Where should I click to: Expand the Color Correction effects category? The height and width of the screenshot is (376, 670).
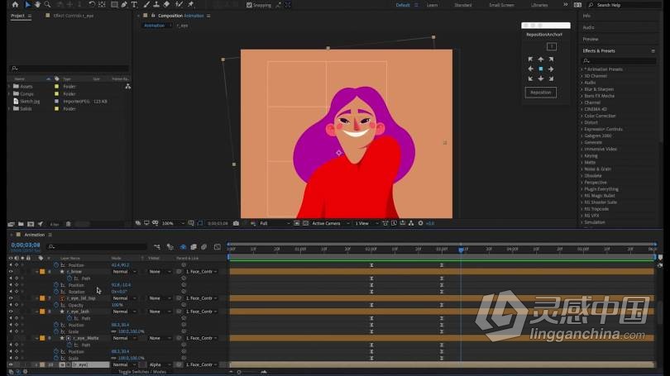pos(581,116)
